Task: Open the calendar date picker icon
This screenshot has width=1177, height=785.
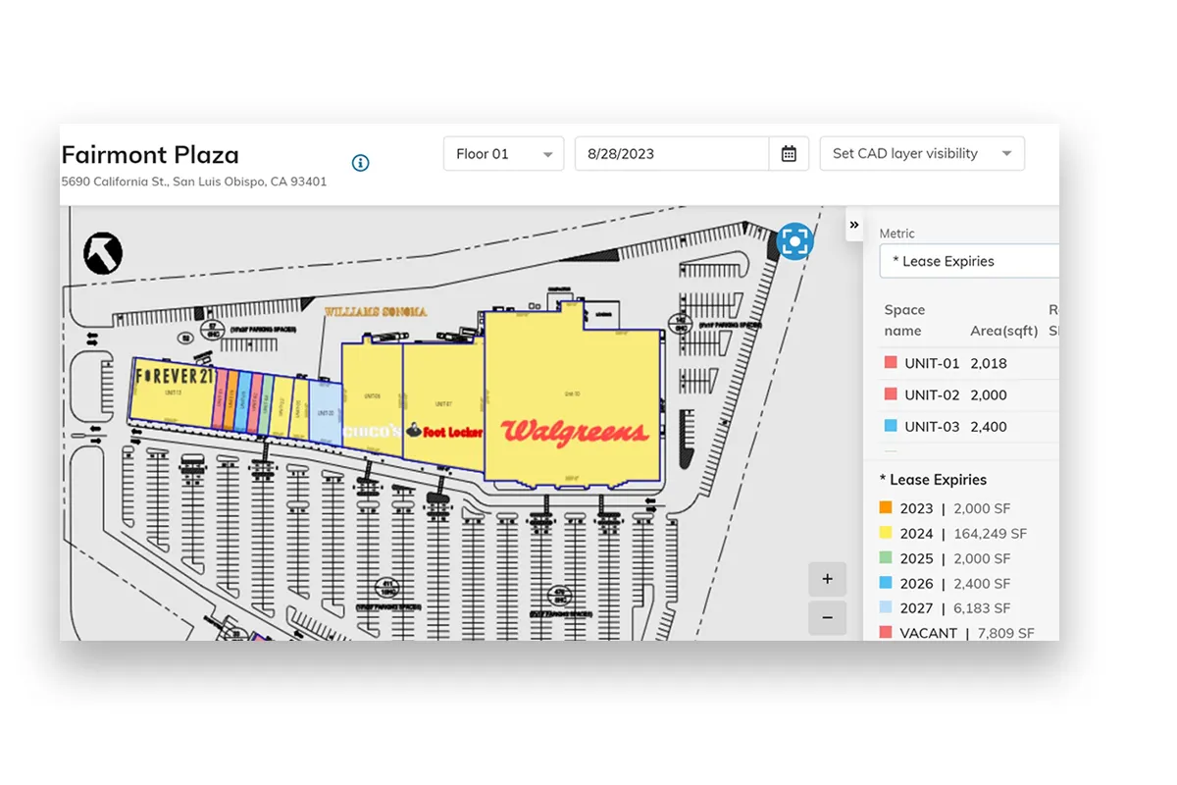Action: tap(789, 154)
